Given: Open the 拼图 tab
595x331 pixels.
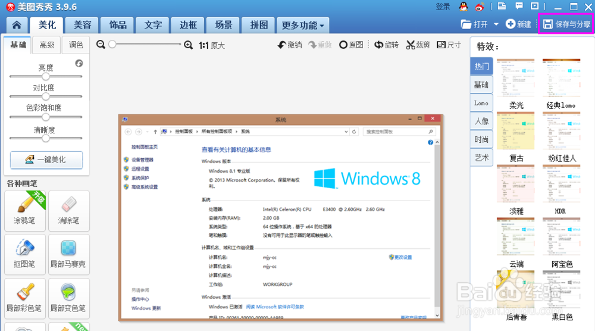Looking at the screenshot, I should [259, 25].
